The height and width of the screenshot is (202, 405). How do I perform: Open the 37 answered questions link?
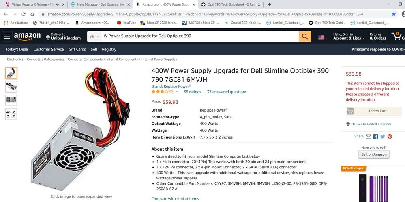tap(227, 92)
